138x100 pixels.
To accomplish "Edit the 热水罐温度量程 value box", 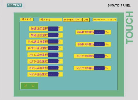I will (x=53, y=42).
